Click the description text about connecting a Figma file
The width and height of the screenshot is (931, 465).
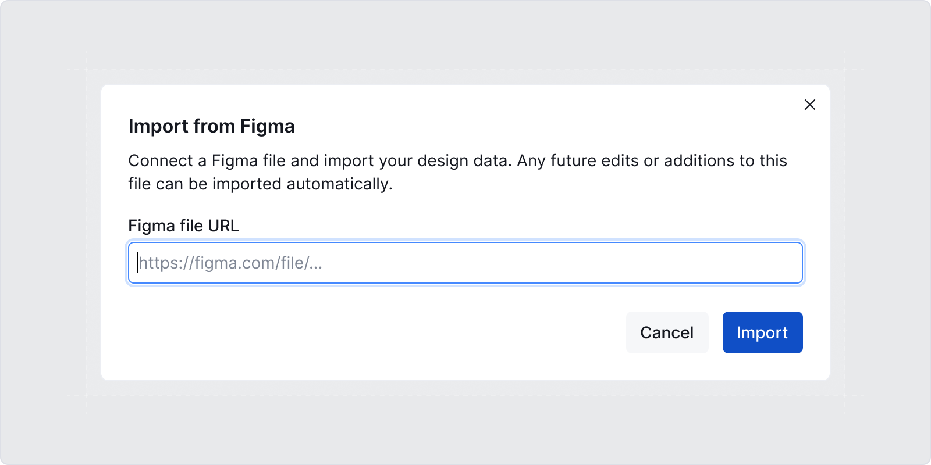click(x=457, y=172)
